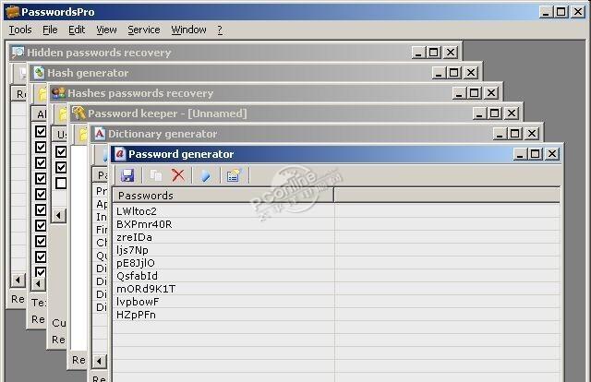The height and width of the screenshot is (382, 591).
Task: Open the ? help menu
Action: 220,30
